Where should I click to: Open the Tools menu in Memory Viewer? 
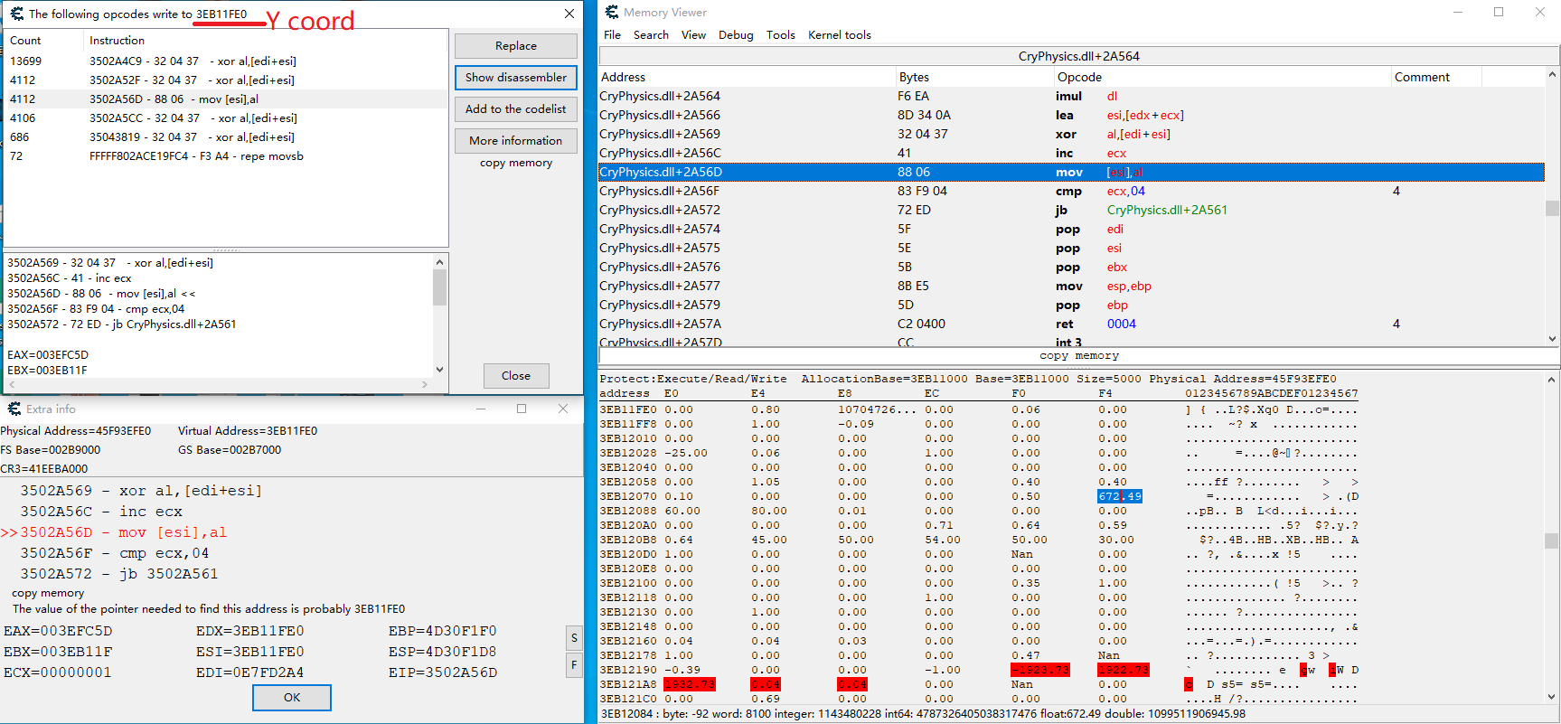780,35
